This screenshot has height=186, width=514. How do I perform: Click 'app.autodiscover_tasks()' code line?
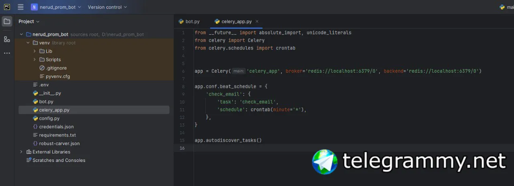pyautogui.click(x=228, y=141)
